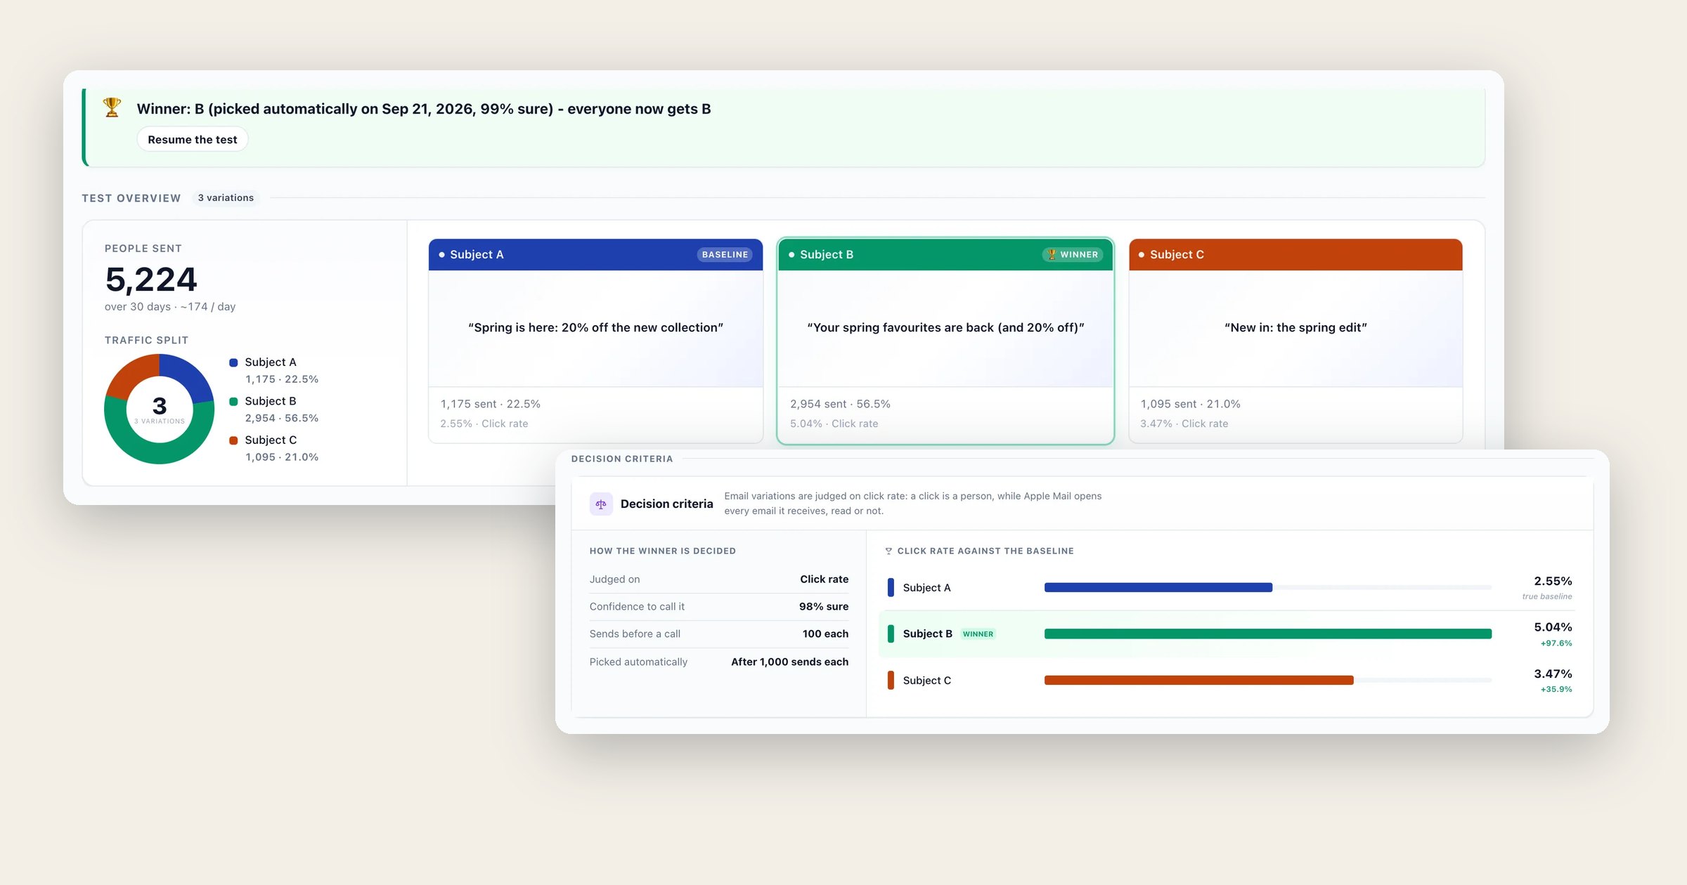Viewport: 1687px width, 885px height.
Task: Open the Subject B winner card header
Action: point(945,254)
